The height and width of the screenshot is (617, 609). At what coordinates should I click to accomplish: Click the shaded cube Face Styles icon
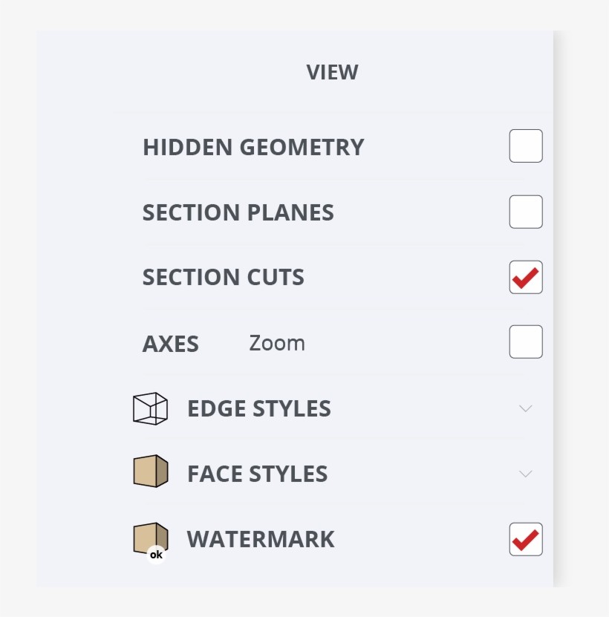pyautogui.click(x=150, y=471)
